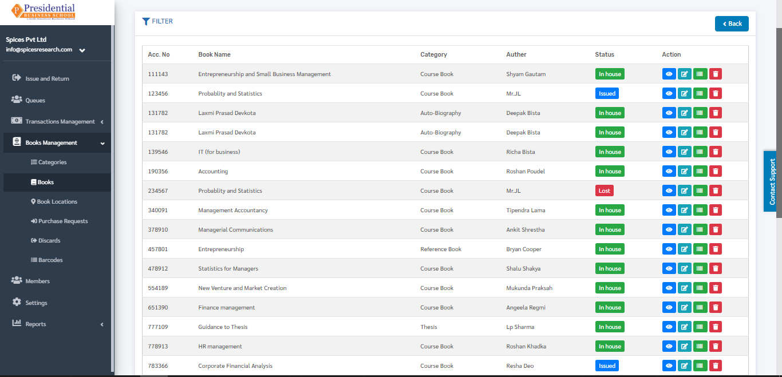The height and width of the screenshot is (377, 782).
Task: Edit the Finance management book
Action: click(685, 307)
